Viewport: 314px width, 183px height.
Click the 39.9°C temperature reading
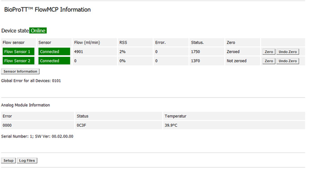point(171,126)
